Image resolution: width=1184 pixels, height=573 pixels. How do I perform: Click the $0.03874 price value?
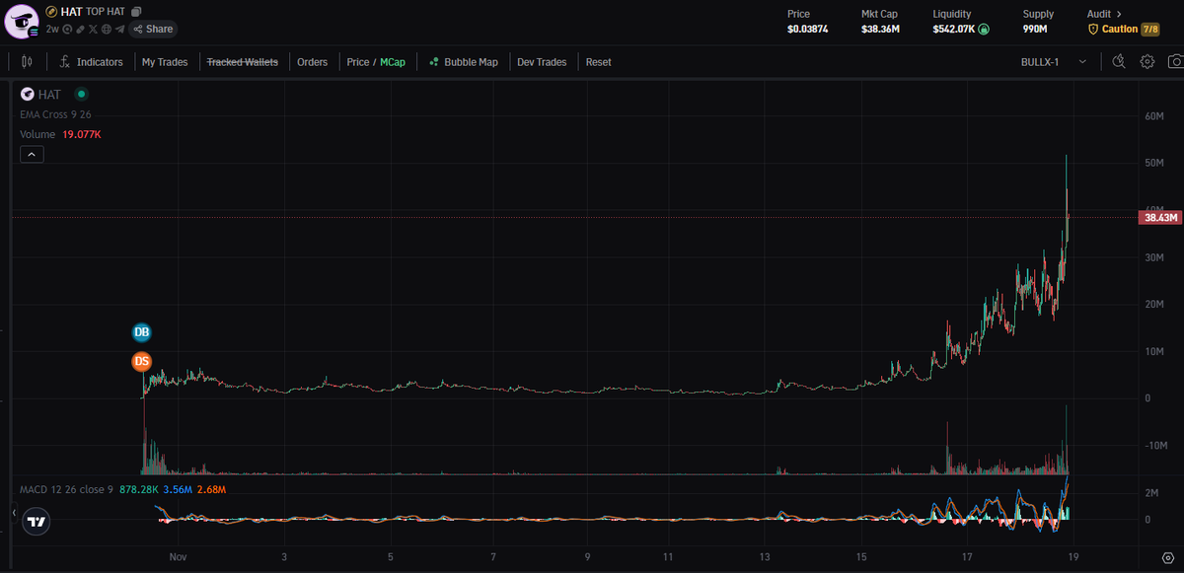click(807, 30)
